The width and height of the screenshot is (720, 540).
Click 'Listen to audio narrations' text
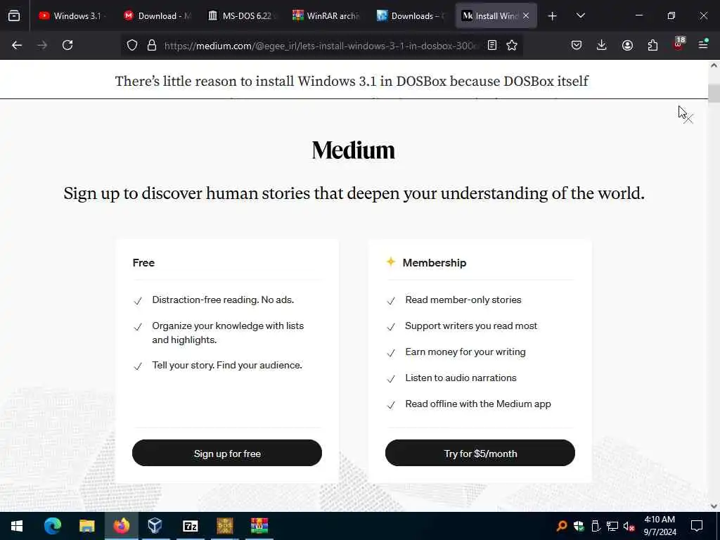[x=461, y=378]
